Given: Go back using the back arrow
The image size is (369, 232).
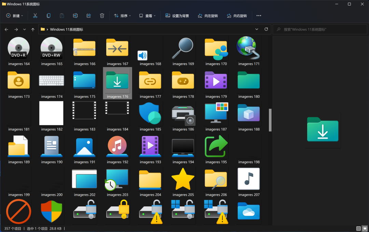Looking at the screenshot, I should tap(6, 29).
